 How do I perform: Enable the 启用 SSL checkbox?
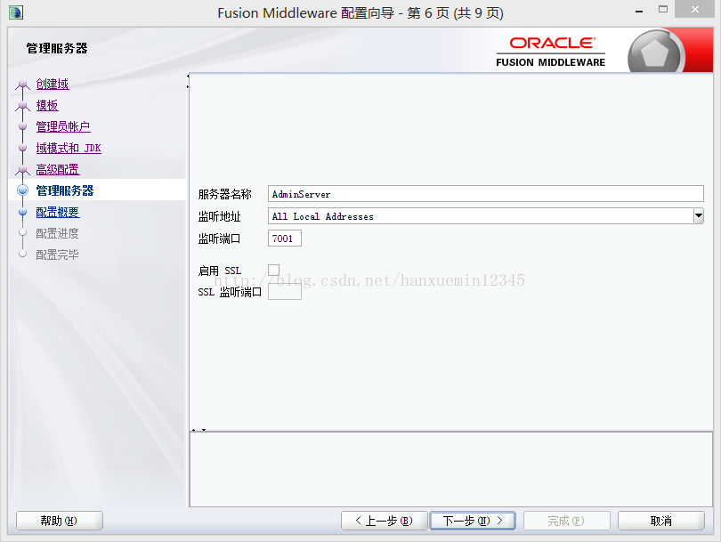pyautogui.click(x=273, y=271)
